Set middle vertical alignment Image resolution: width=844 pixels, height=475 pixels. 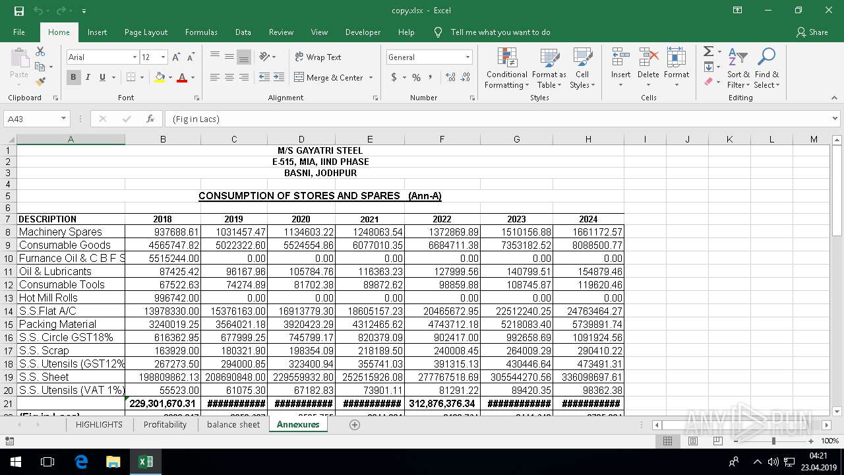coord(229,57)
